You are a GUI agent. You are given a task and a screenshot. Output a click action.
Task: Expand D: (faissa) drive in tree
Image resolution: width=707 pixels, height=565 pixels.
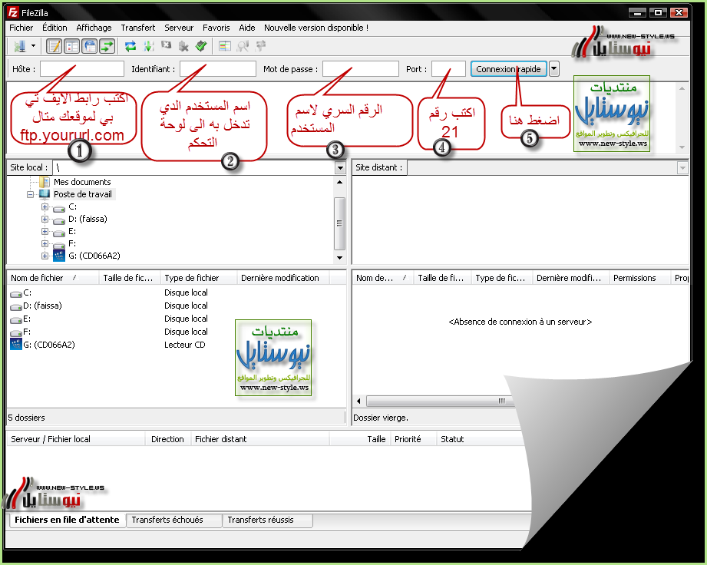pyautogui.click(x=45, y=219)
